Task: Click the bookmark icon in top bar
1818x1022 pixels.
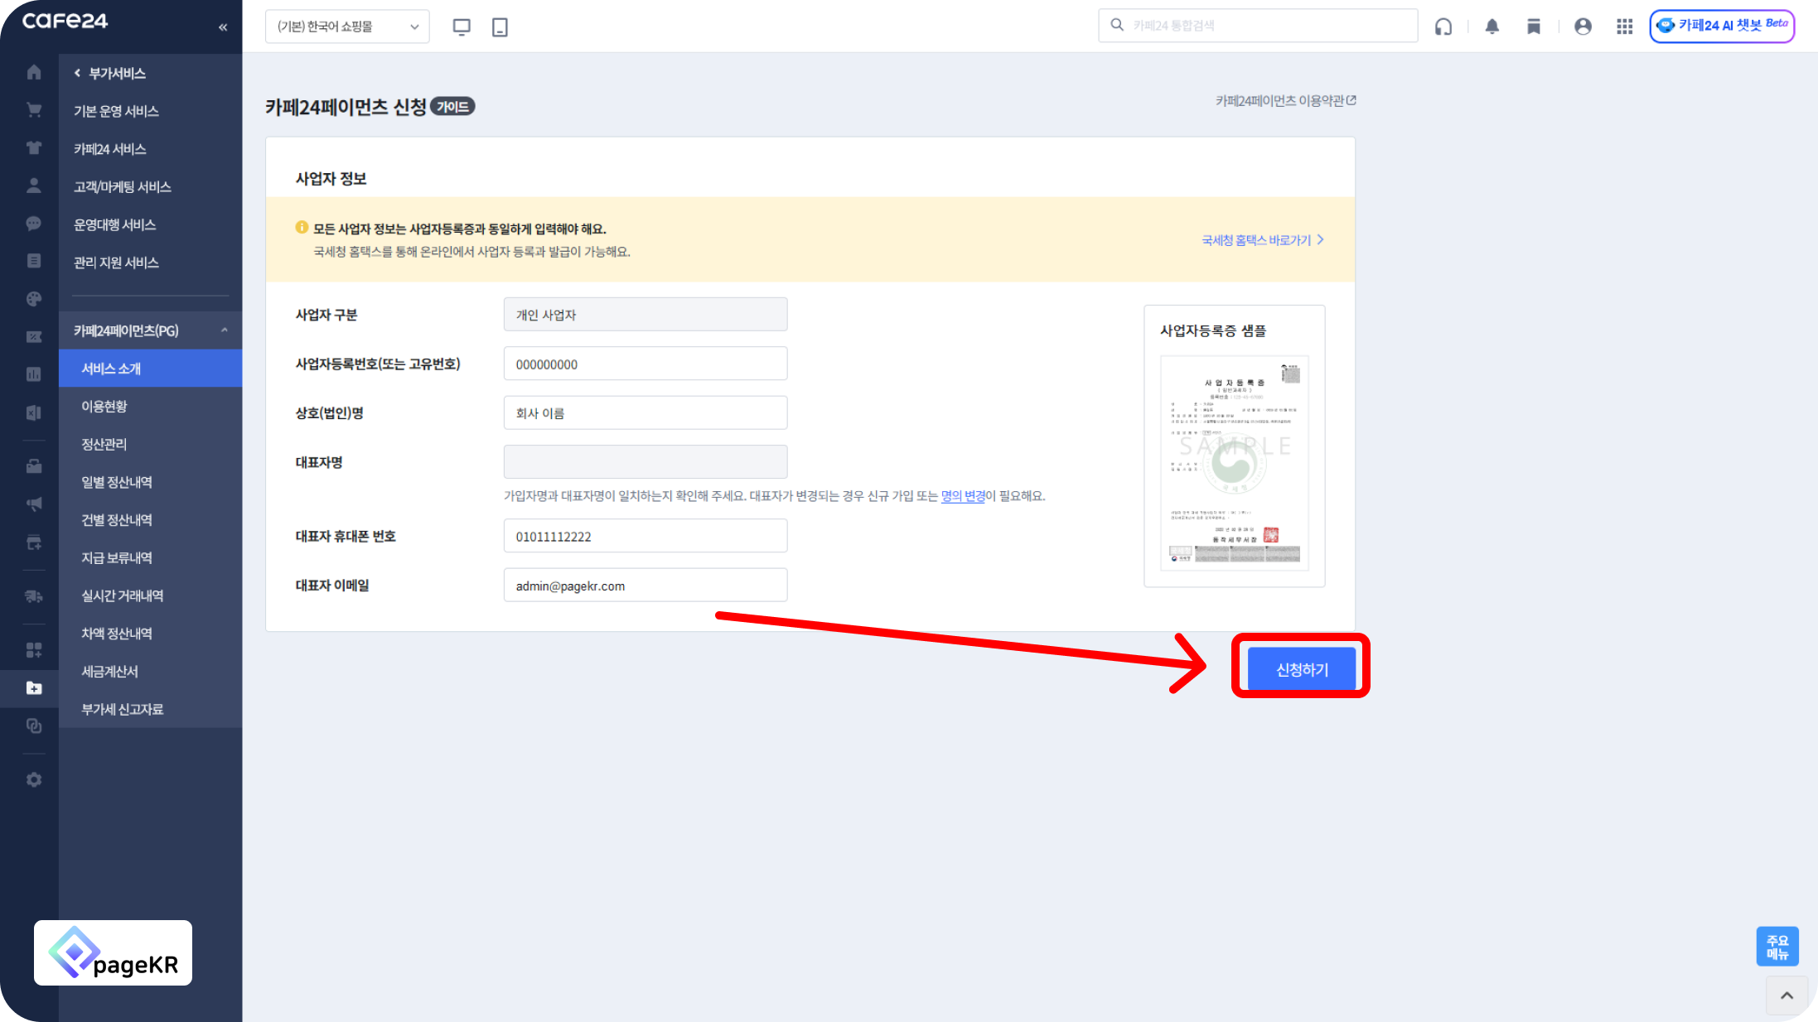Action: [x=1534, y=27]
